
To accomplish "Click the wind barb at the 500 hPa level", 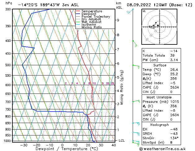I will (136, 66).
